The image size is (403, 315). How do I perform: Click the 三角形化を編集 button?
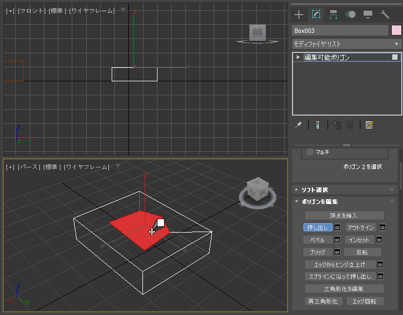pyautogui.click(x=344, y=289)
